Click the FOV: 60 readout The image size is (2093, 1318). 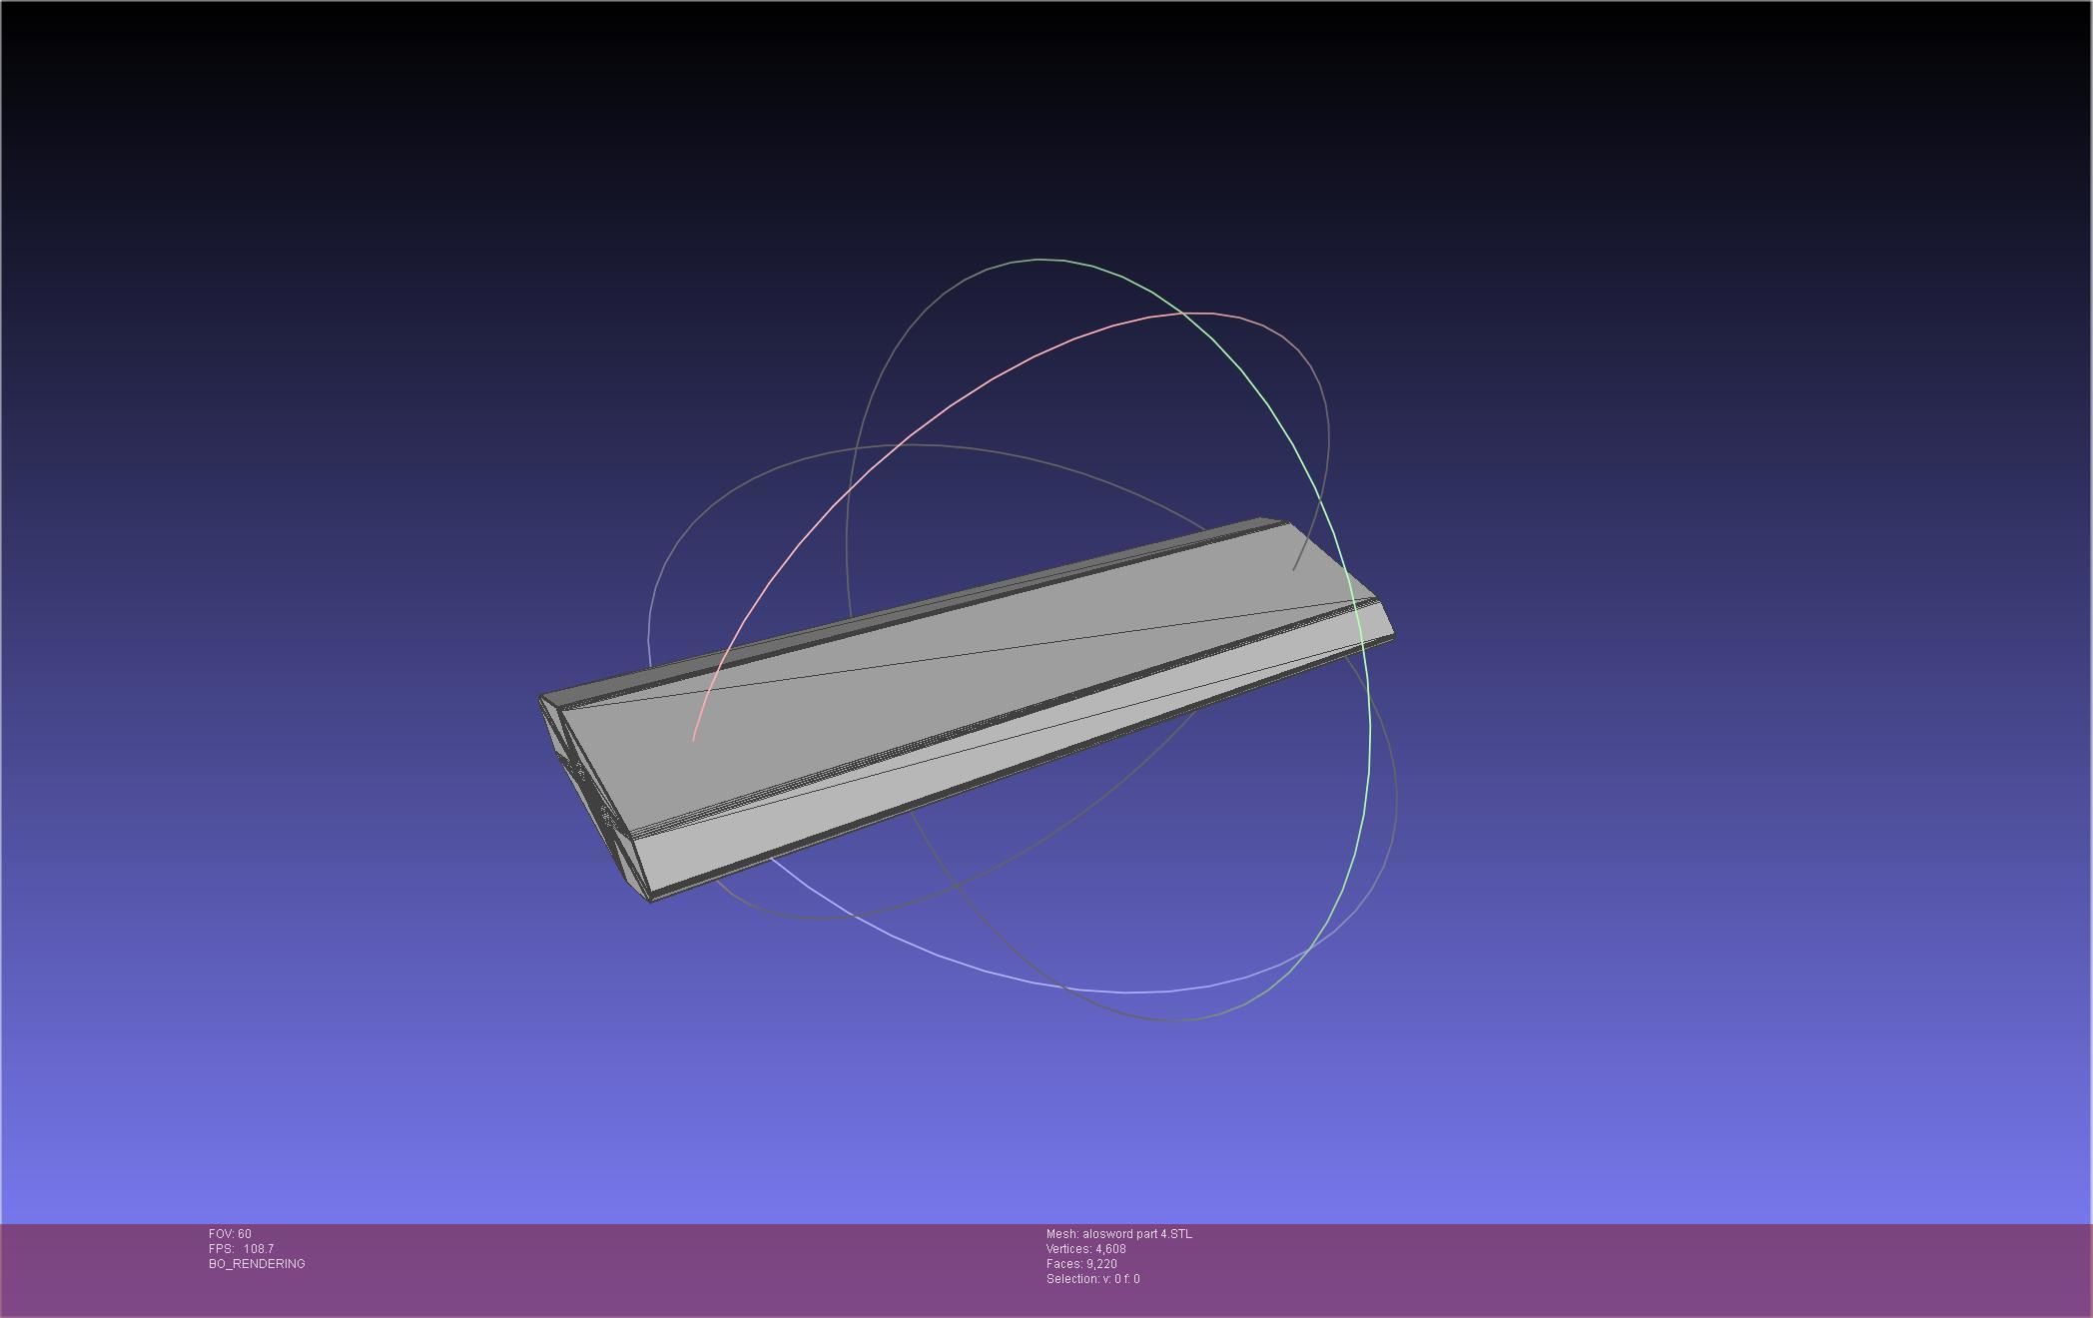point(230,1234)
